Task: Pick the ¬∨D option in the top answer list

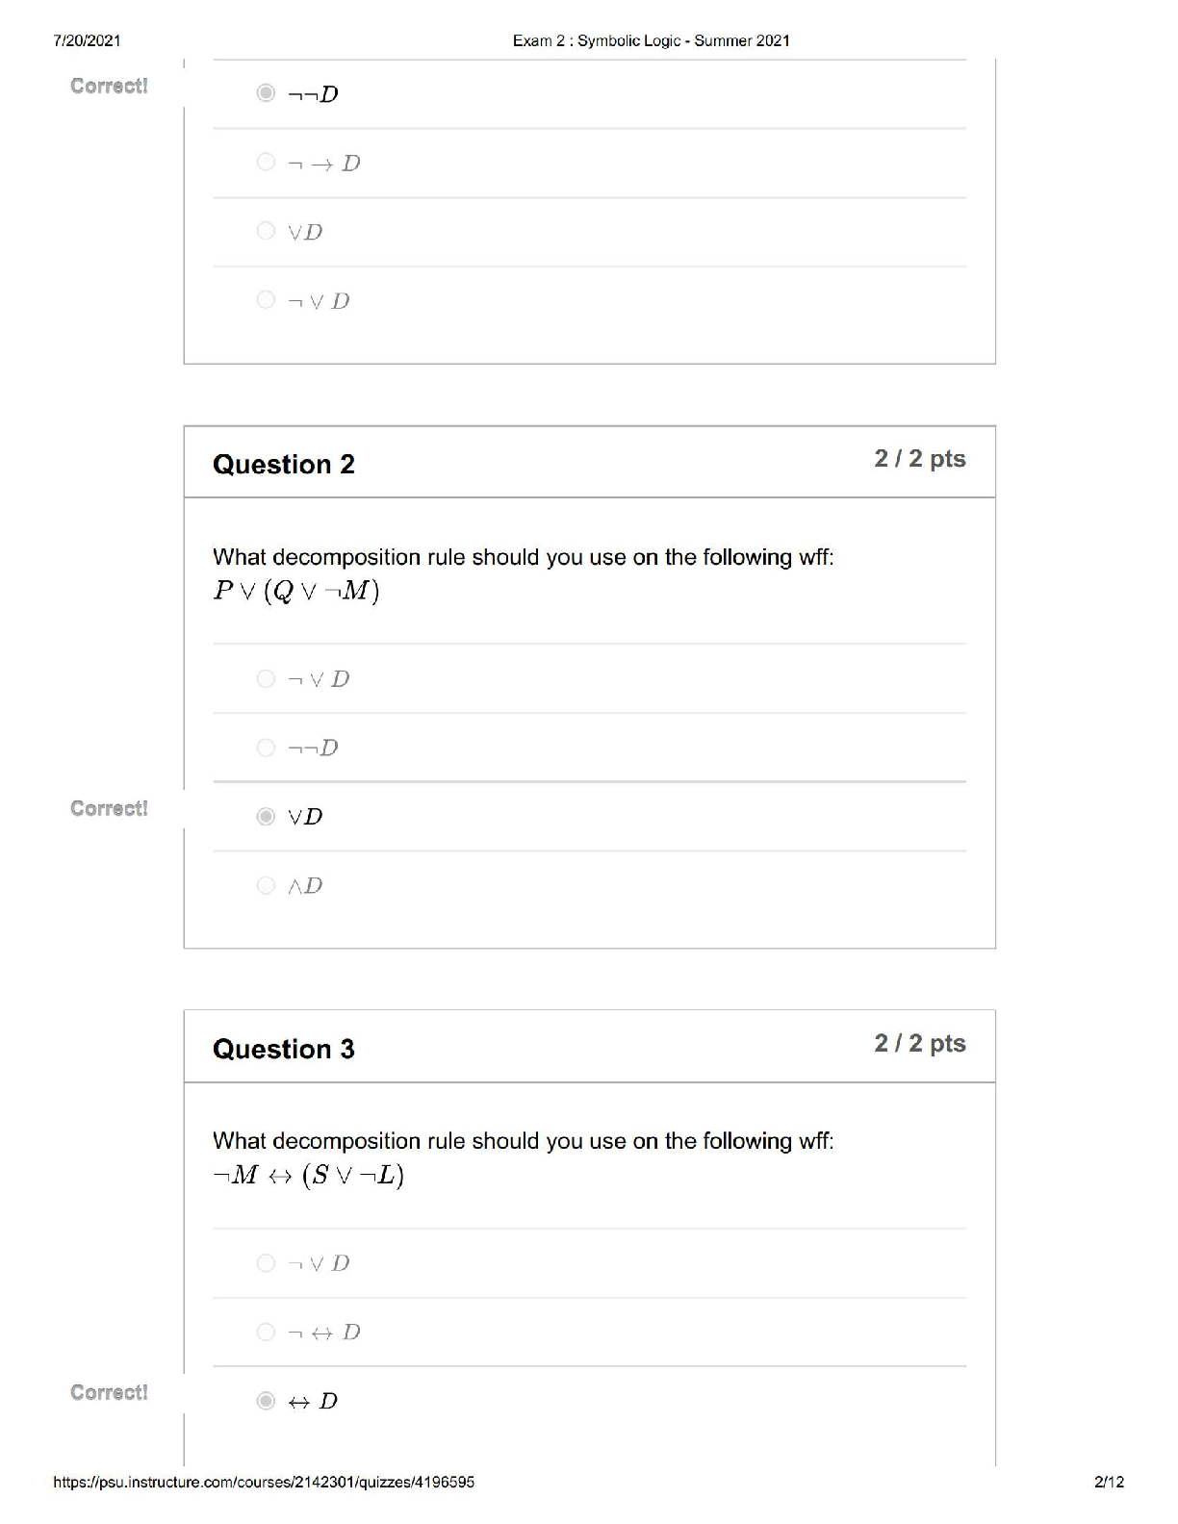Action: [x=267, y=300]
